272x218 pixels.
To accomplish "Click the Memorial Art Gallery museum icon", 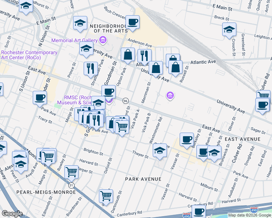I will coord(103,40).
